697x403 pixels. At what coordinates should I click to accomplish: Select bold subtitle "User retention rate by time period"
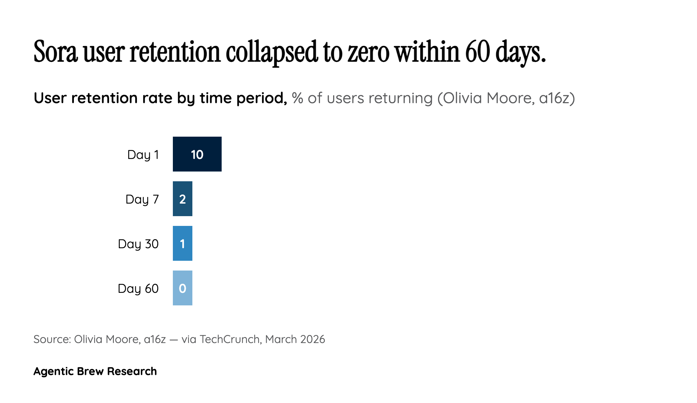[160, 98]
